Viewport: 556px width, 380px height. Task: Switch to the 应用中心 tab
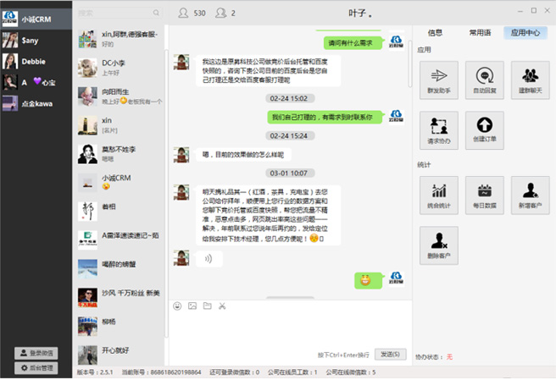point(525,33)
